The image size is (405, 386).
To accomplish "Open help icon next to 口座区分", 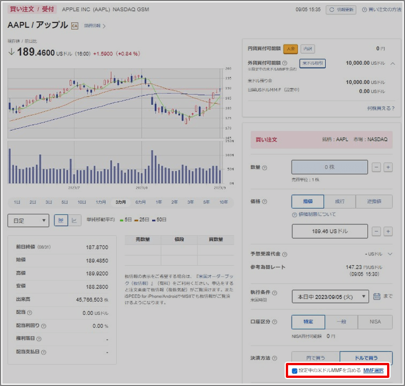I will (x=275, y=322).
